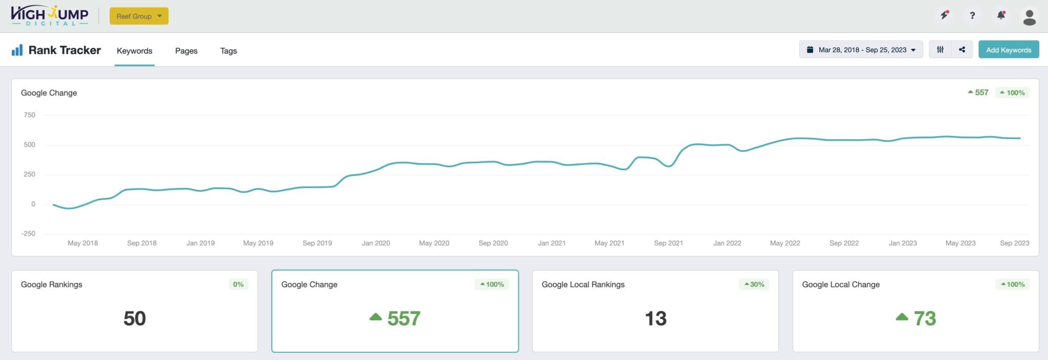Open the lightning bolt updates icon
Image resolution: width=1048 pixels, height=360 pixels.
point(945,15)
